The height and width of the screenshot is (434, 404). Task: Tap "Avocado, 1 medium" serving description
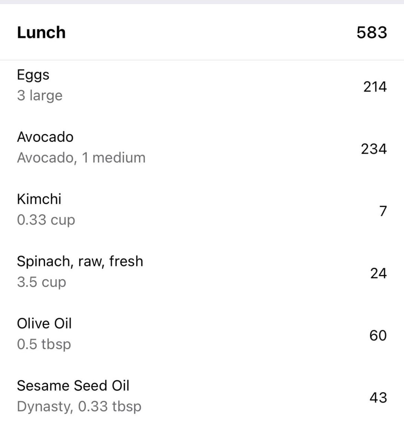(81, 158)
